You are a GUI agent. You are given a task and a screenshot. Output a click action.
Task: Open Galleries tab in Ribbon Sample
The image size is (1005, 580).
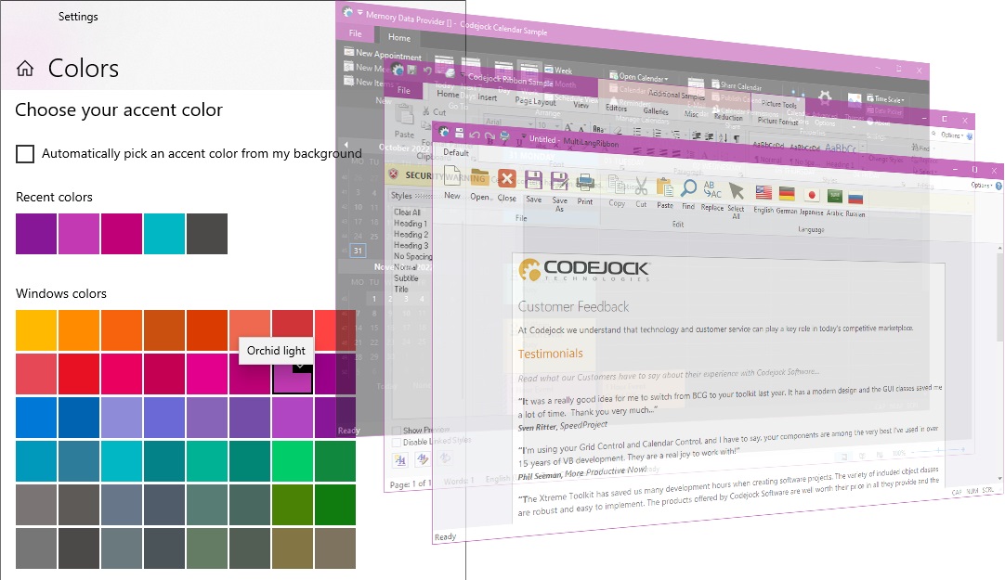pos(656,111)
